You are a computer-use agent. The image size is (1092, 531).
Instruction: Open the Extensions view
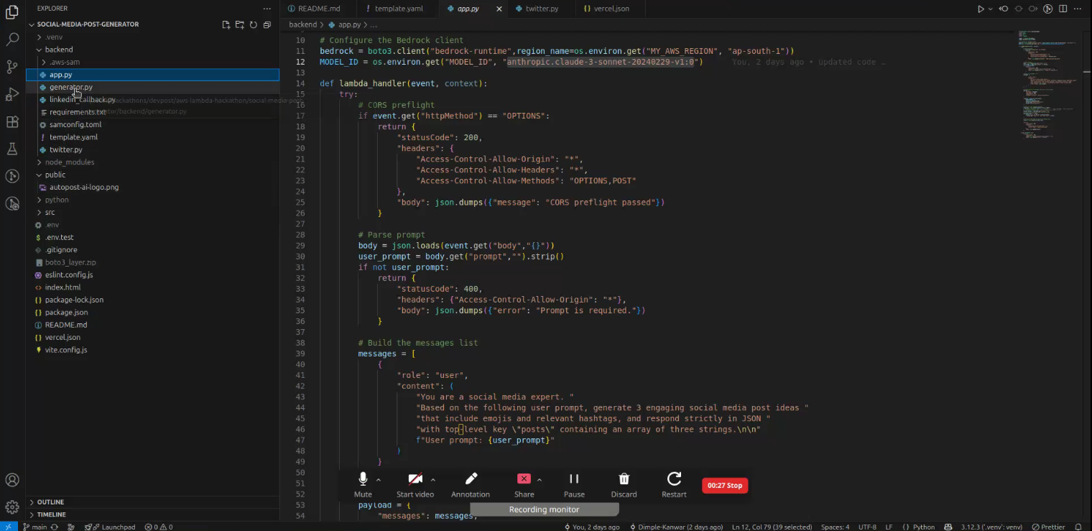(x=11, y=122)
